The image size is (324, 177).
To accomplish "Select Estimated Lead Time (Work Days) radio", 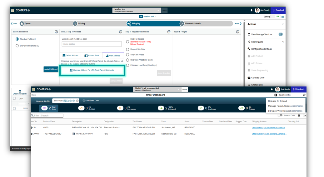I will [127, 65].
